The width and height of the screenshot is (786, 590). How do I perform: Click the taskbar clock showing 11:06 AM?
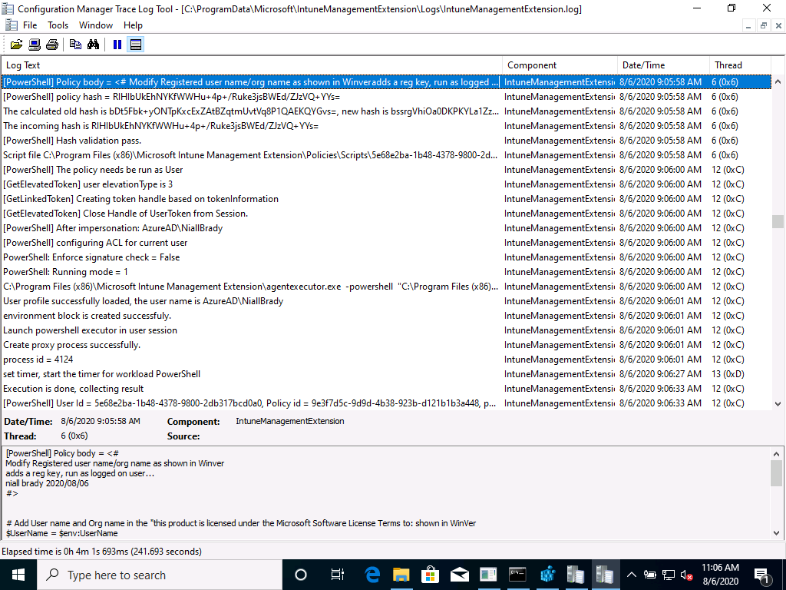(x=720, y=575)
